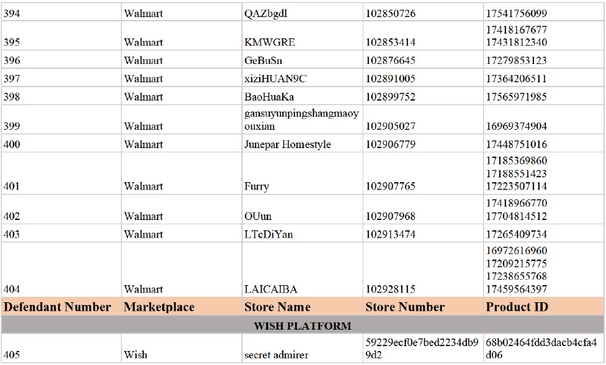Select store number 102853414

tap(390, 42)
